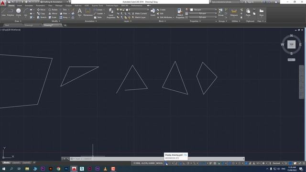Image resolution: width=306 pixels, height=172 pixels.
Task: Toggle clean screen in status bar
Action: pos(300,163)
